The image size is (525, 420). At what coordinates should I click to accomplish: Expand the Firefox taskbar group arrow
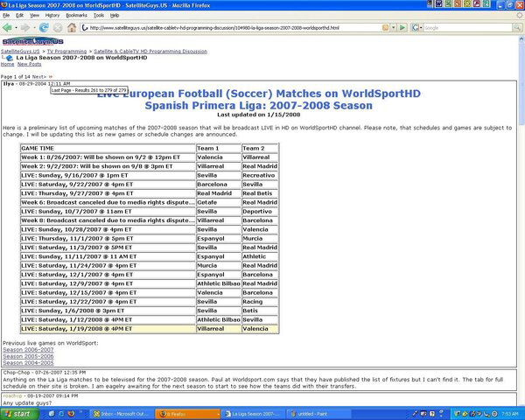(x=218, y=414)
